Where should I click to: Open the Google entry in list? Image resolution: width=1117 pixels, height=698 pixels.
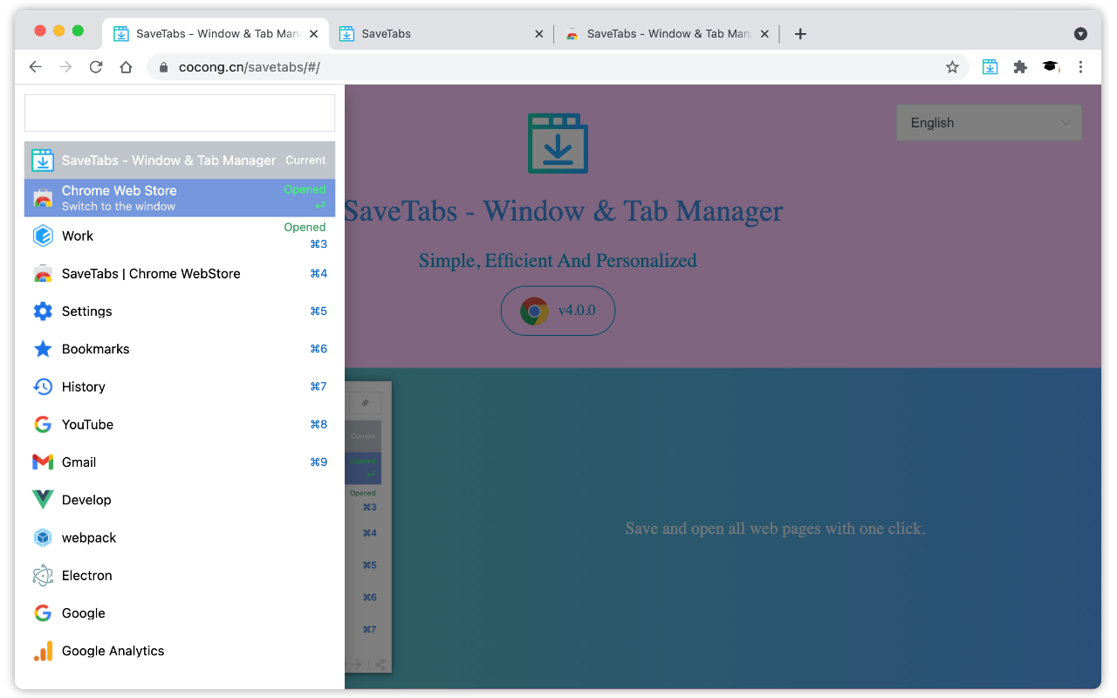pyautogui.click(x=180, y=613)
